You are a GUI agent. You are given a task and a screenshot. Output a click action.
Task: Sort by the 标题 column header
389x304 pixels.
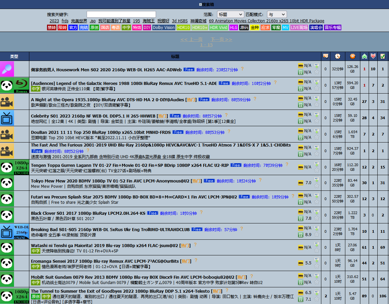[175, 57]
